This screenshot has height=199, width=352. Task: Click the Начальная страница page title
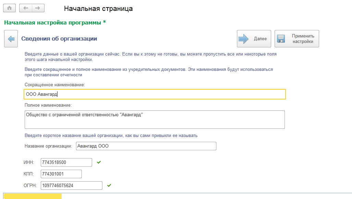point(98,9)
